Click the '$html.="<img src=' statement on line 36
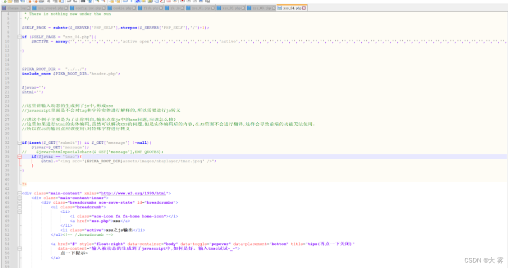The image size is (511, 268). 129,161
